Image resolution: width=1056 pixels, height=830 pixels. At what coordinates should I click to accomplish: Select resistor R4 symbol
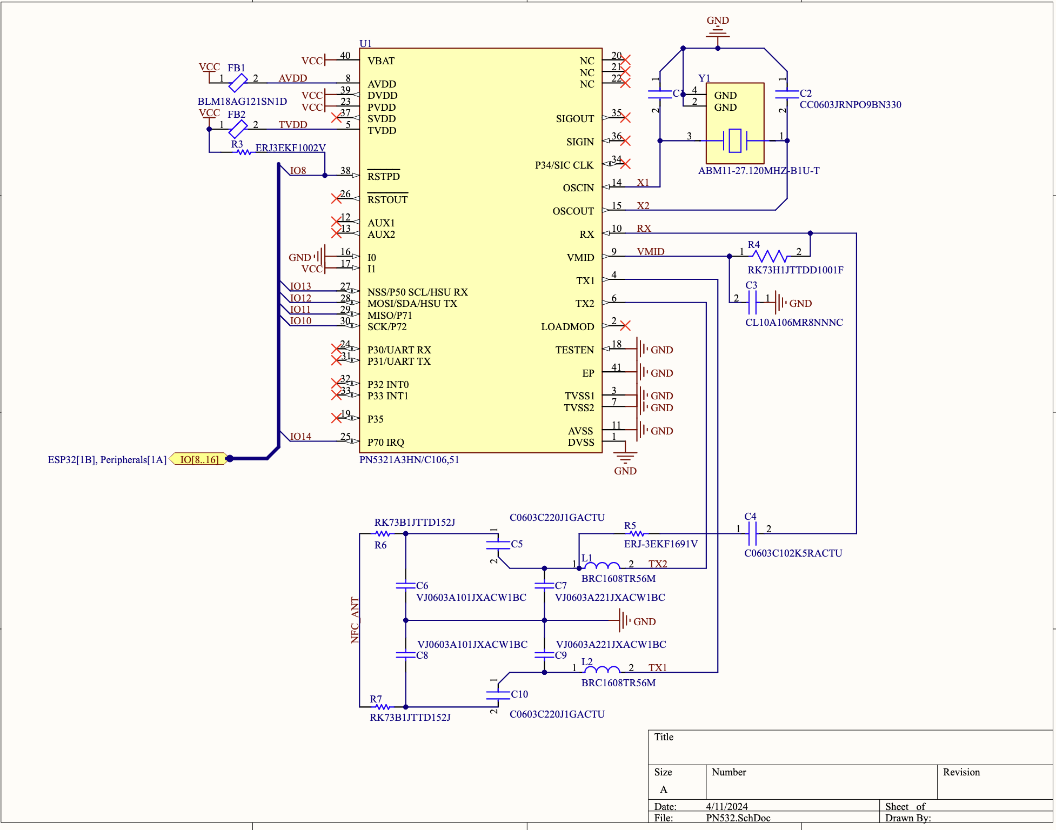pos(770,256)
